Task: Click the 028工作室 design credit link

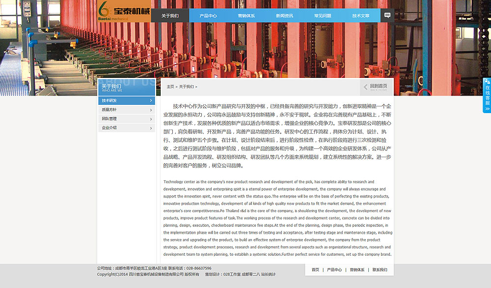Action: click(x=232, y=274)
